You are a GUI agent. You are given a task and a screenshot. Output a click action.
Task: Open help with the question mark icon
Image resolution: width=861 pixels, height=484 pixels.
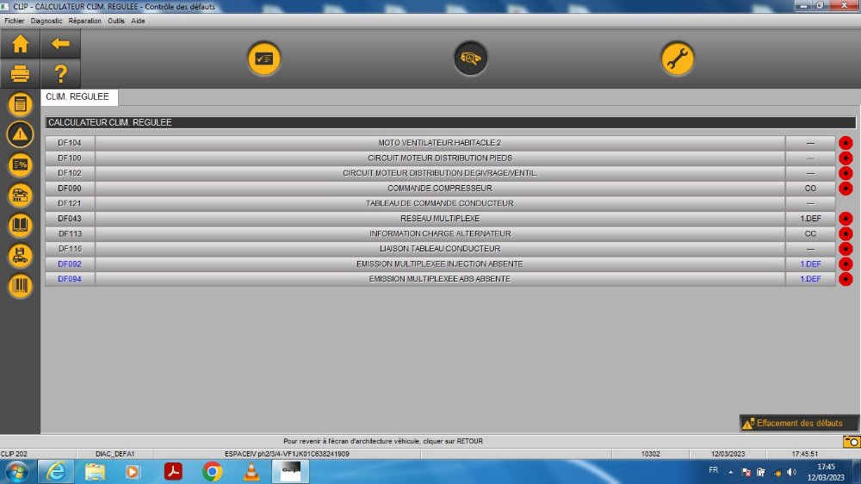click(60, 74)
